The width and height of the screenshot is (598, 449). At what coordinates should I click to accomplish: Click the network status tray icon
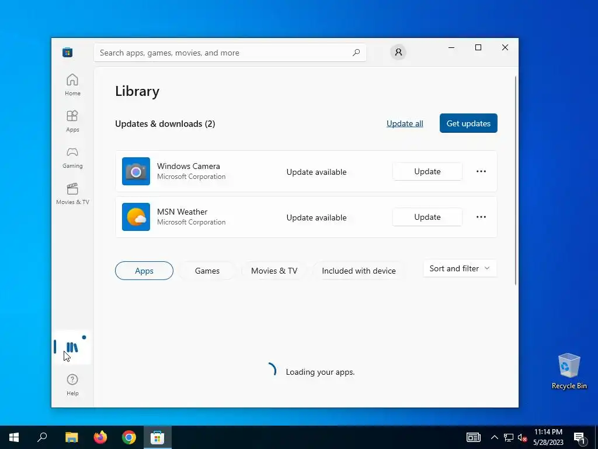point(509,437)
